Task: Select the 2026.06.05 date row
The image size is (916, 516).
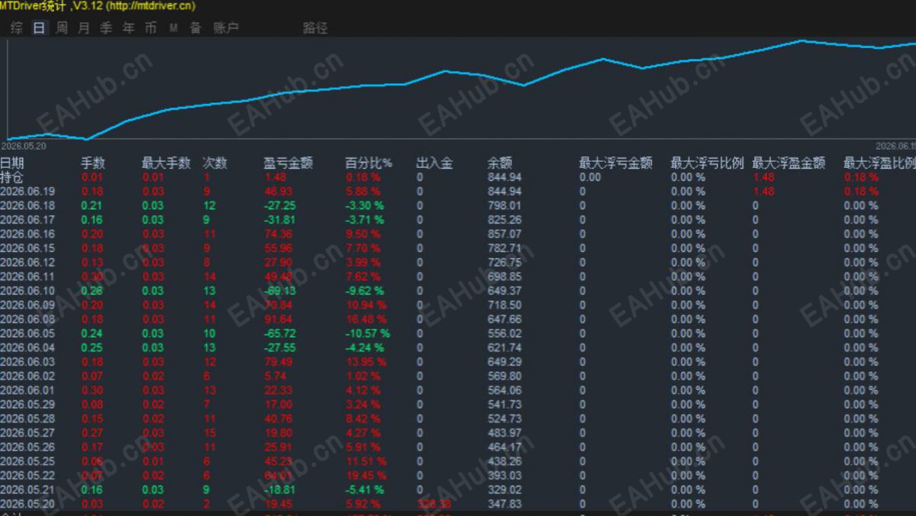Action: (x=27, y=334)
